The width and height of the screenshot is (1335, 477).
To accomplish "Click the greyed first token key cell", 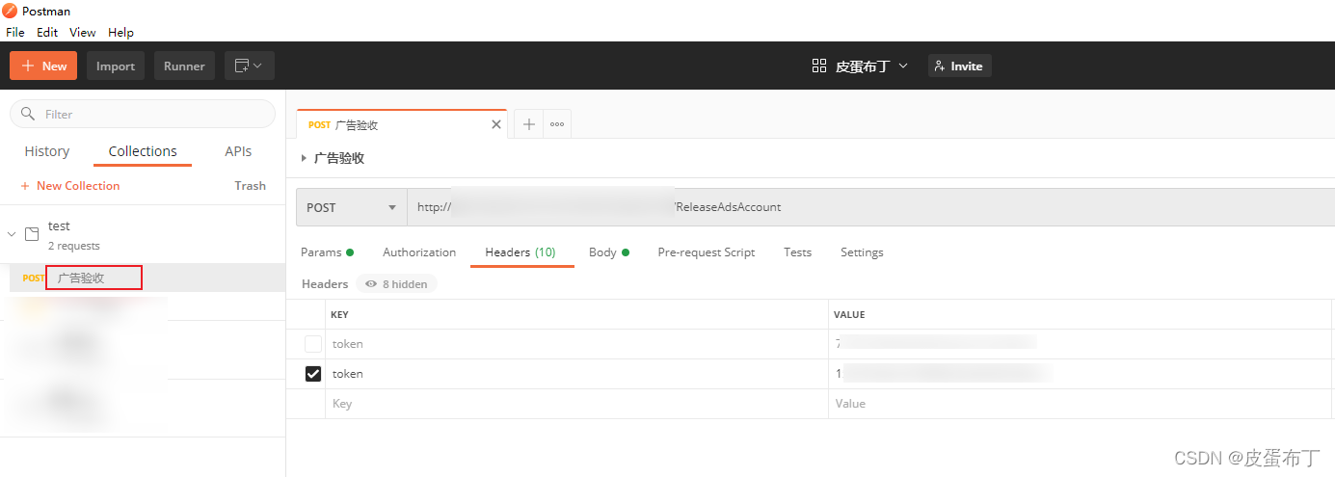I will pos(576,344).
